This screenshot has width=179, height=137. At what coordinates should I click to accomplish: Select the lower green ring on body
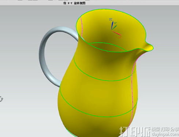point(98,116)
